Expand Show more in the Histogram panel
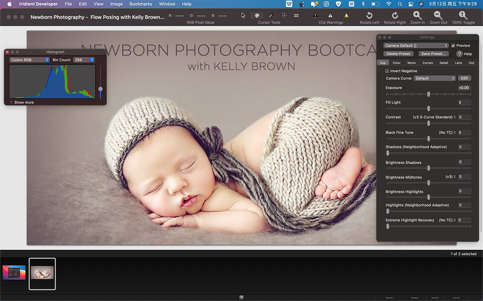This screenshot has width=483, height=301. pyautogui.click(x=22, y=102)
